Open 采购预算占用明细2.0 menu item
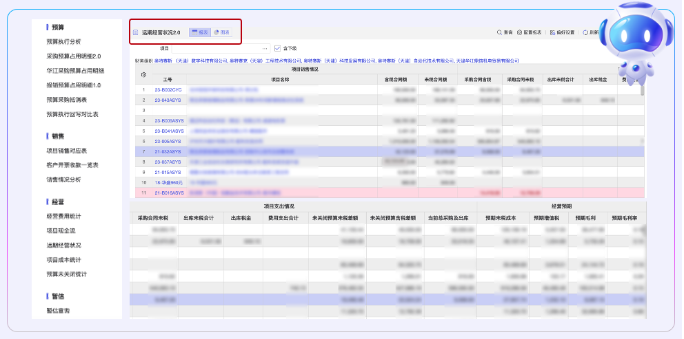 pos(74,56)
